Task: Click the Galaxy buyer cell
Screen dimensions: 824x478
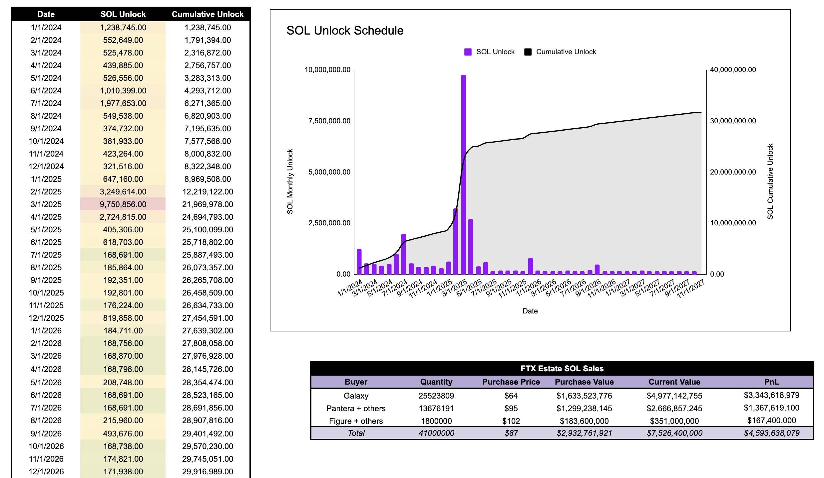Action: pyautogui.click(x=356, y=396)
